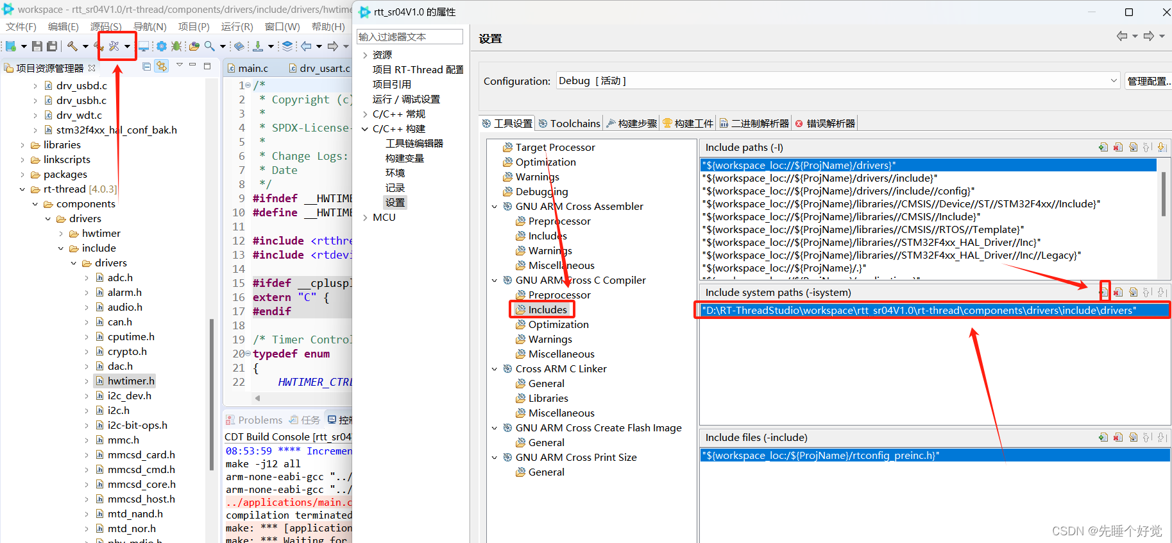Select Libraries under Cross ARM C Linker
The width and height of the screenshot is (1172, 543).
pyautogui.click(x=548, y=399)
